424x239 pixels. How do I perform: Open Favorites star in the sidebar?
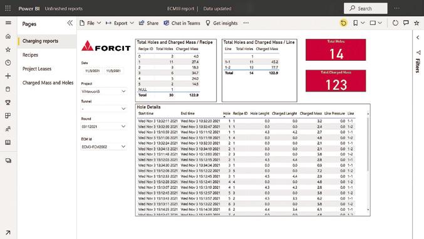tap(8, 50)
